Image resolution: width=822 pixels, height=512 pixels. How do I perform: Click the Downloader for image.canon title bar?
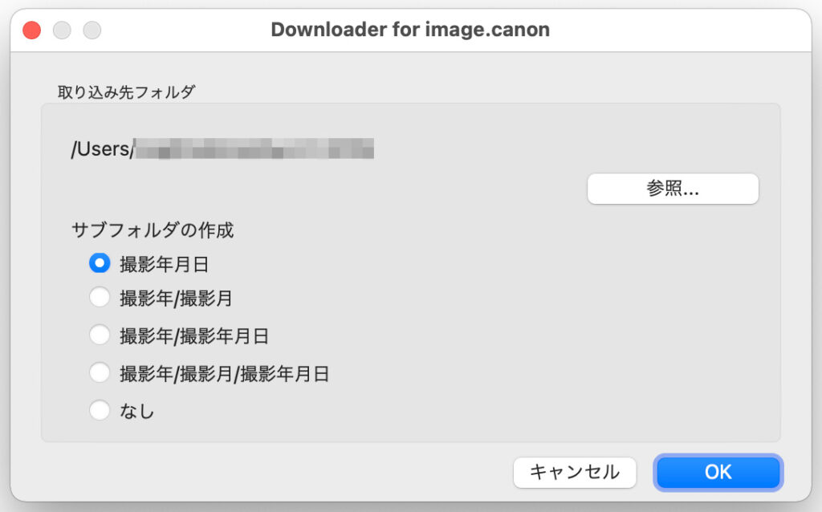(409, 30)
